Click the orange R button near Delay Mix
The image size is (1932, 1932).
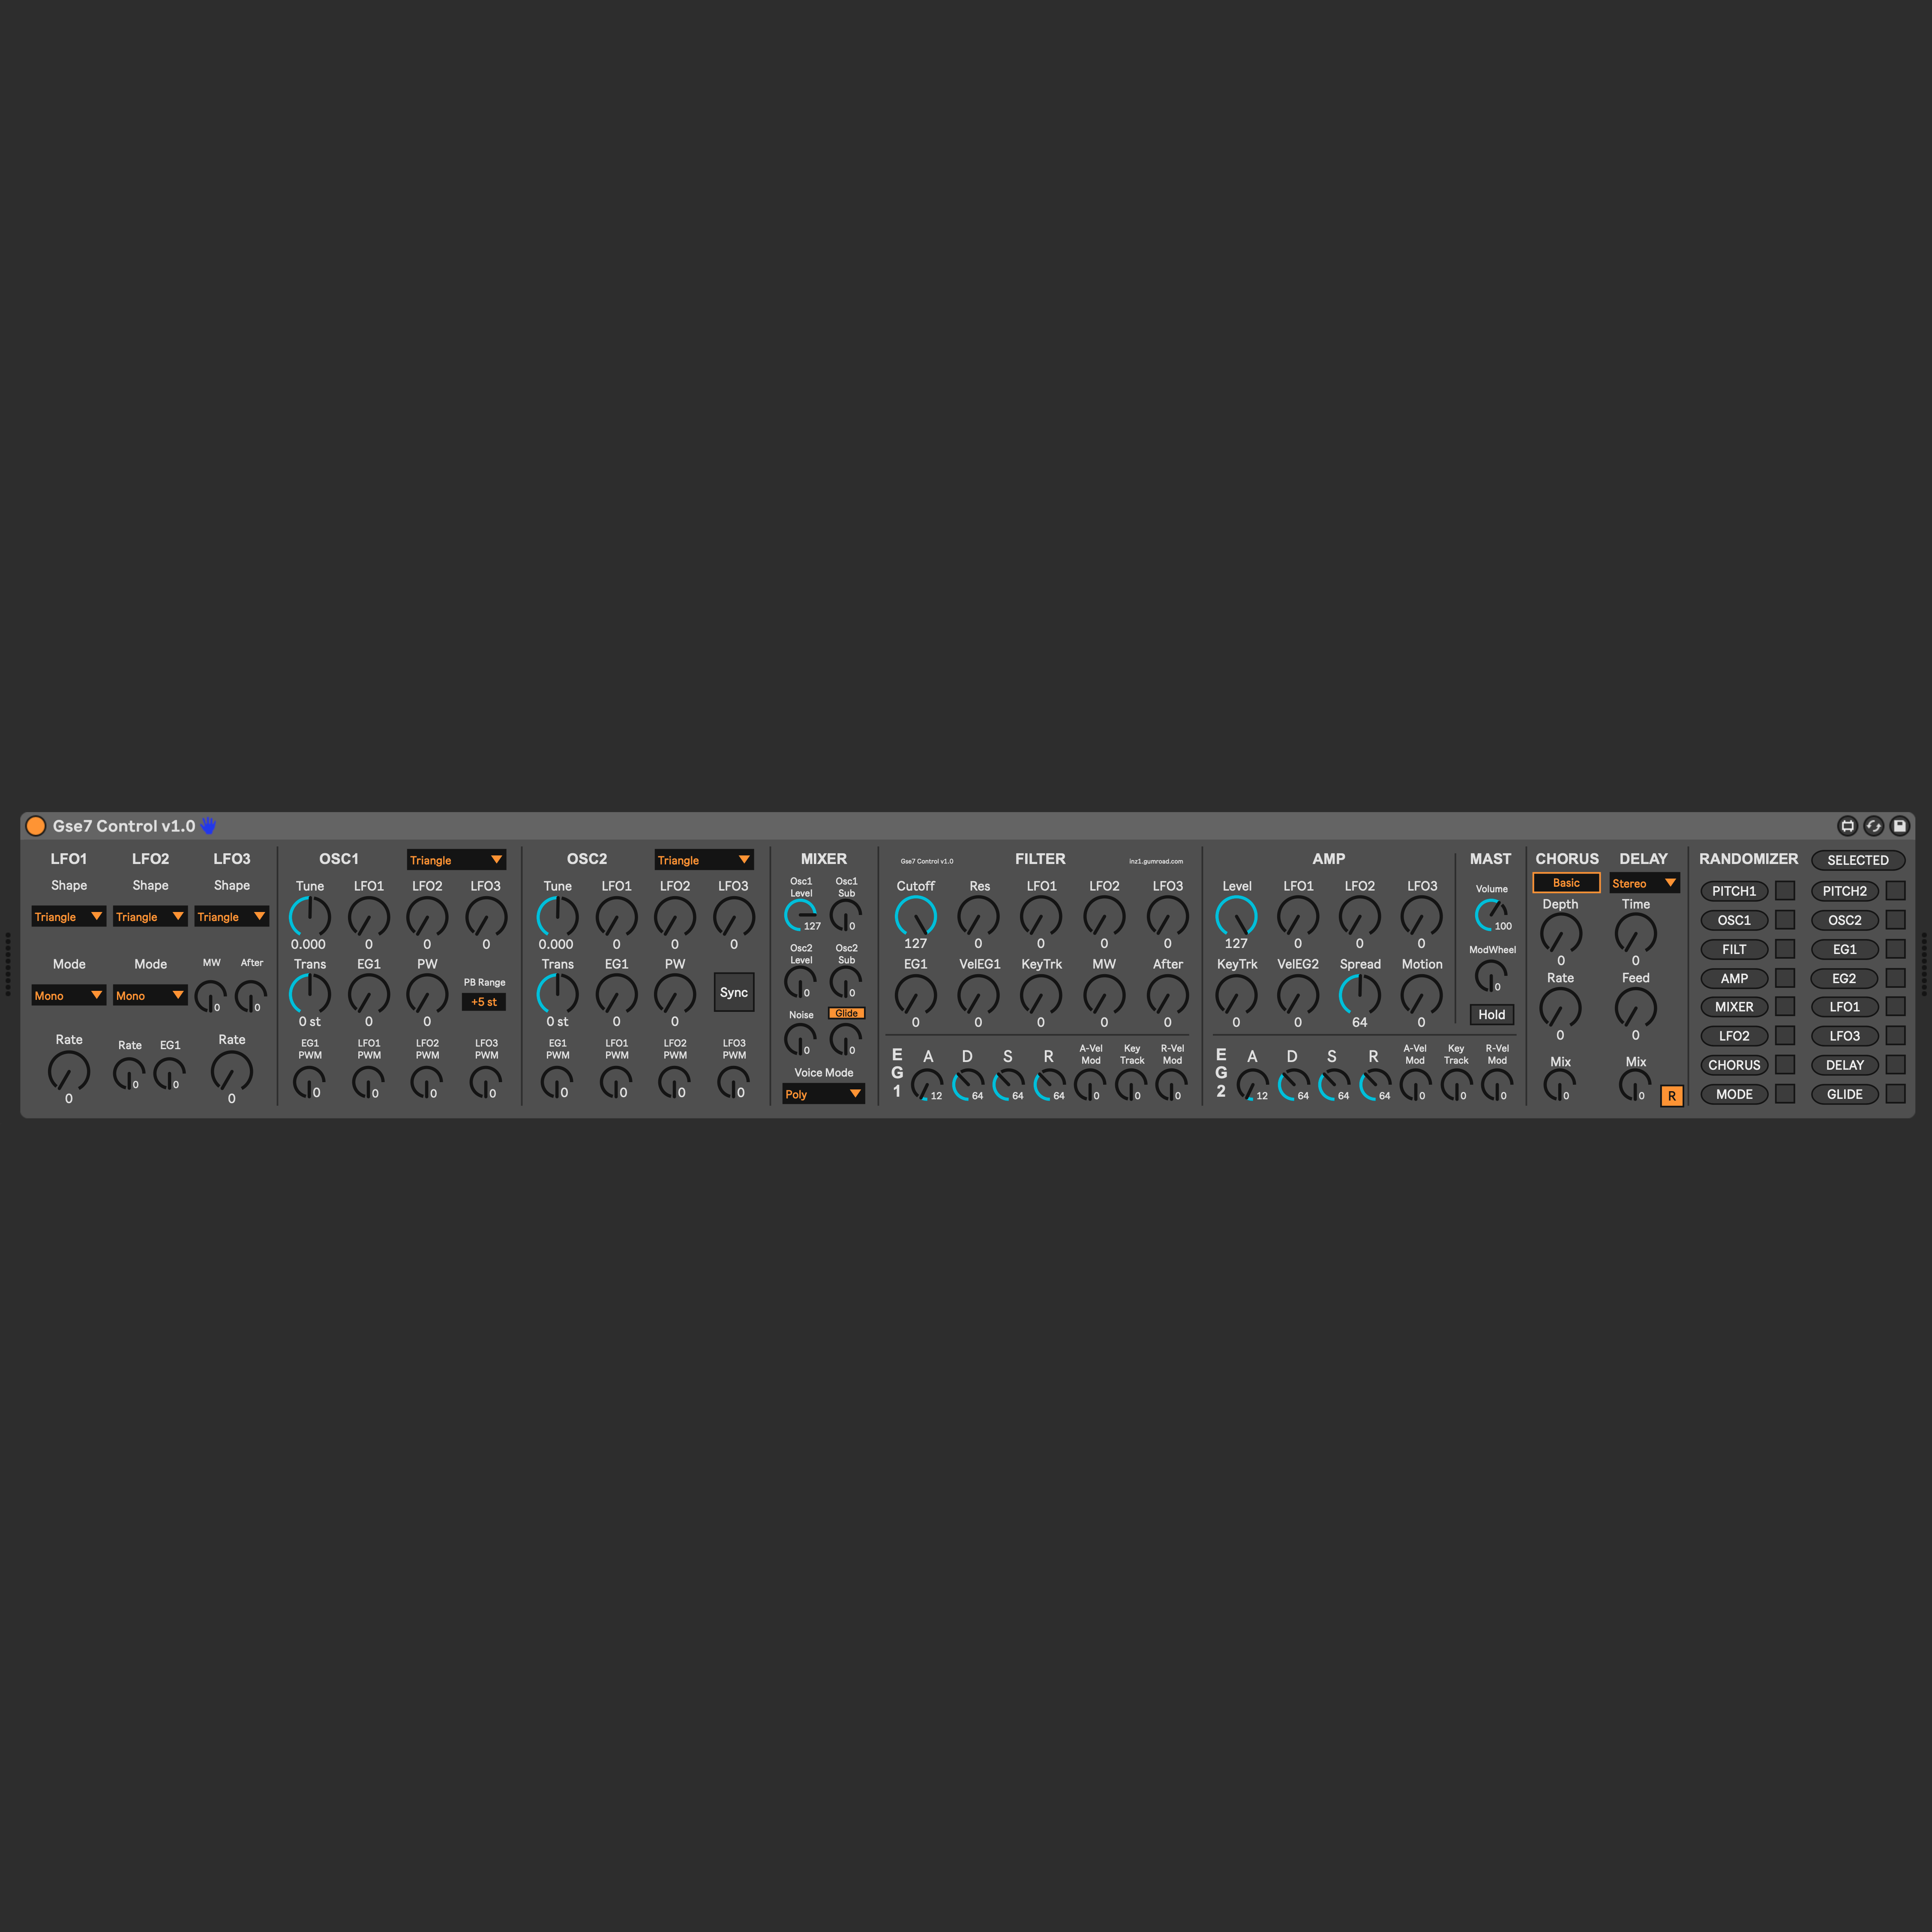(1671, 1096)
